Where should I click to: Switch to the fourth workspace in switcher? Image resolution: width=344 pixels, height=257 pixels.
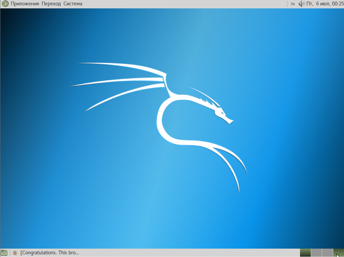[339, 253]
